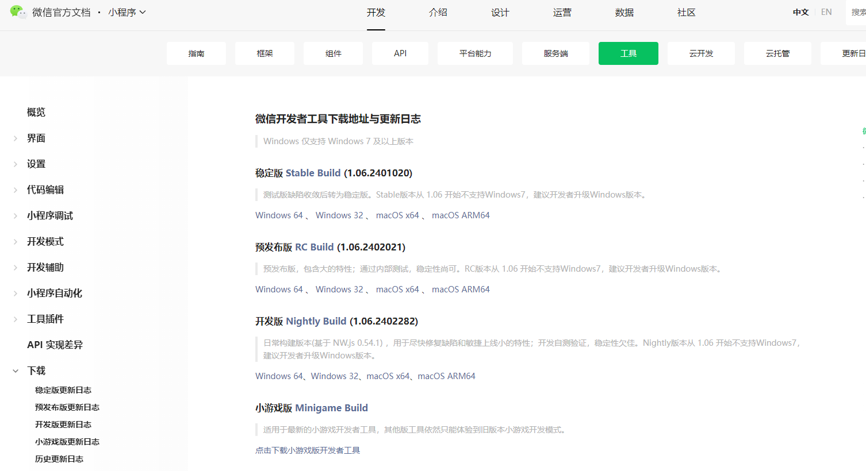Expand the 开发辅助 sidebar section
Image resolution: width=866 pixels, height=471 pixels.
(x=45, y=267)
